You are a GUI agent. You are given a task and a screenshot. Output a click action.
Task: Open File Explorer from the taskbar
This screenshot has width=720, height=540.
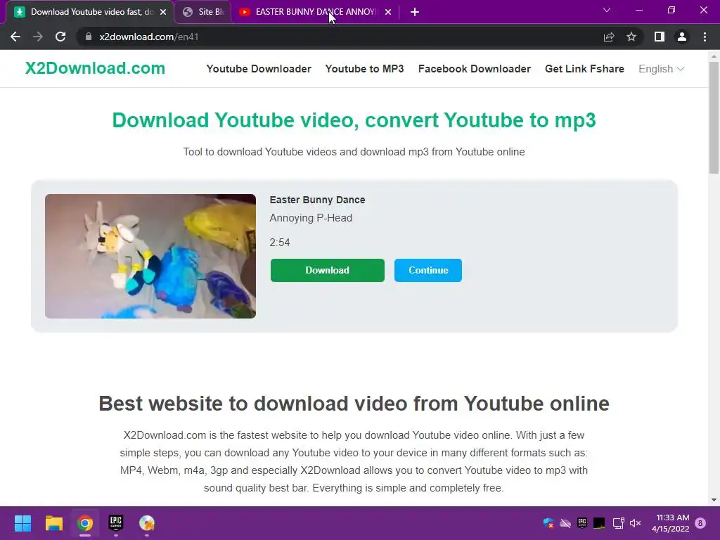53,523
